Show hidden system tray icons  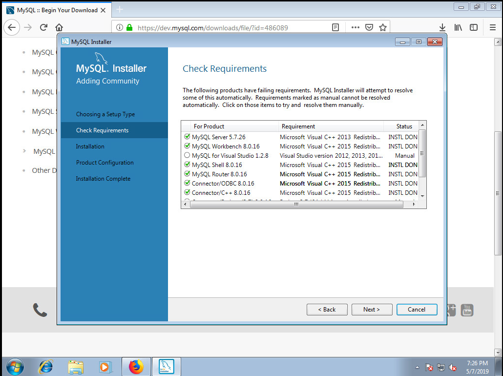[417, 367]
